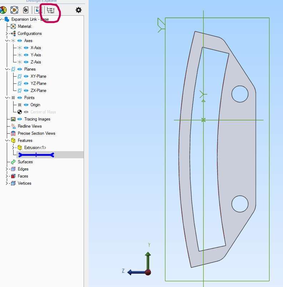Click the lower circular hole in model
The image size is (283, 287).
(240, 204)
